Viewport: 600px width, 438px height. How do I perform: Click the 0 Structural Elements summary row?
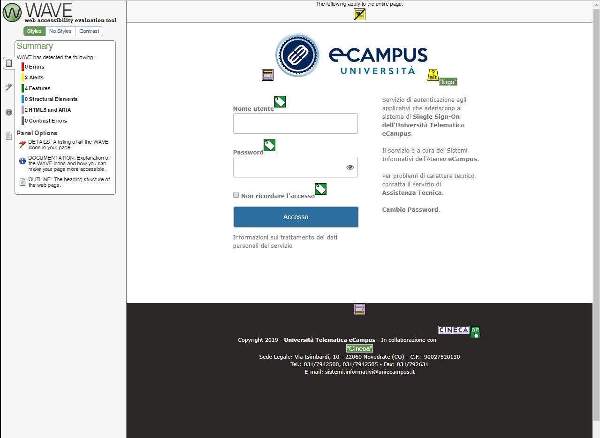(x=51, y=99)
